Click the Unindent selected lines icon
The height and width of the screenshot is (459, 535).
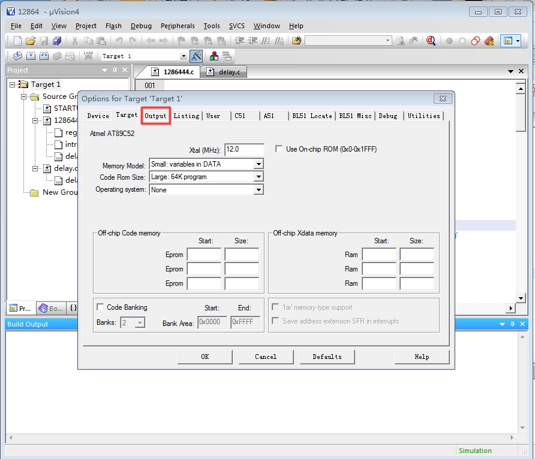click(253, 41)
